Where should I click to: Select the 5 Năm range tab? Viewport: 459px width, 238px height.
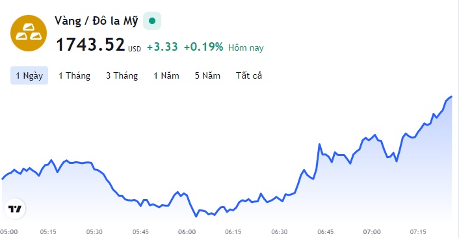point(207,75)
